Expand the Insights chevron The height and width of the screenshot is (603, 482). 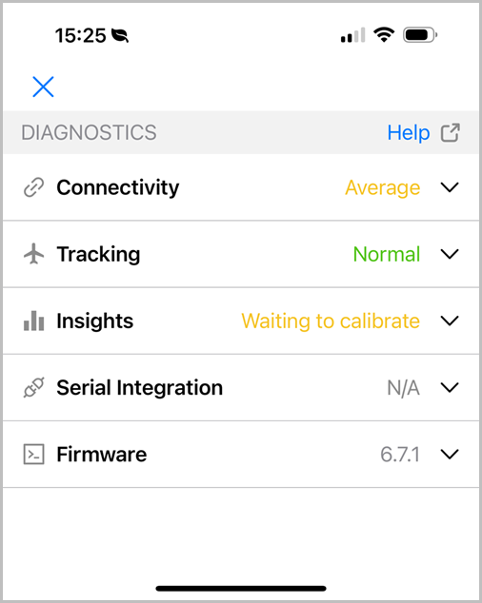tap(450, 321)
